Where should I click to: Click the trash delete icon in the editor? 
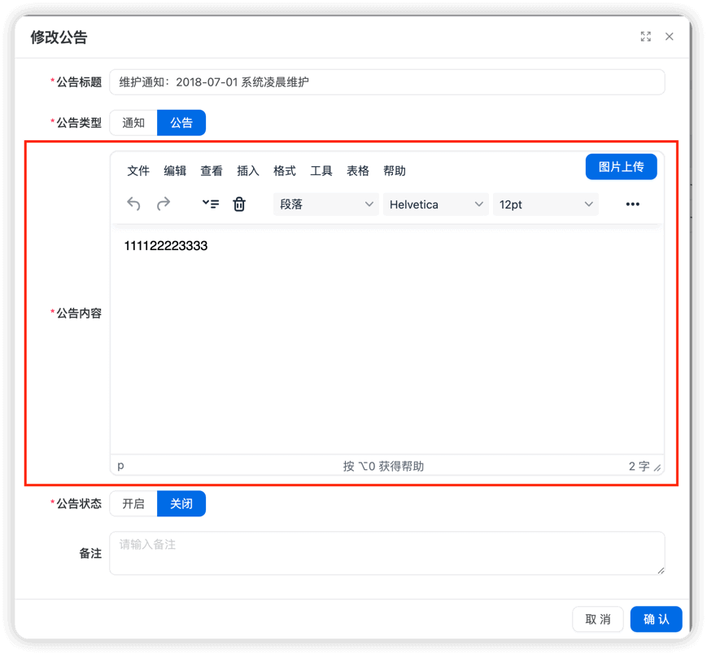(x=238, y=204)
